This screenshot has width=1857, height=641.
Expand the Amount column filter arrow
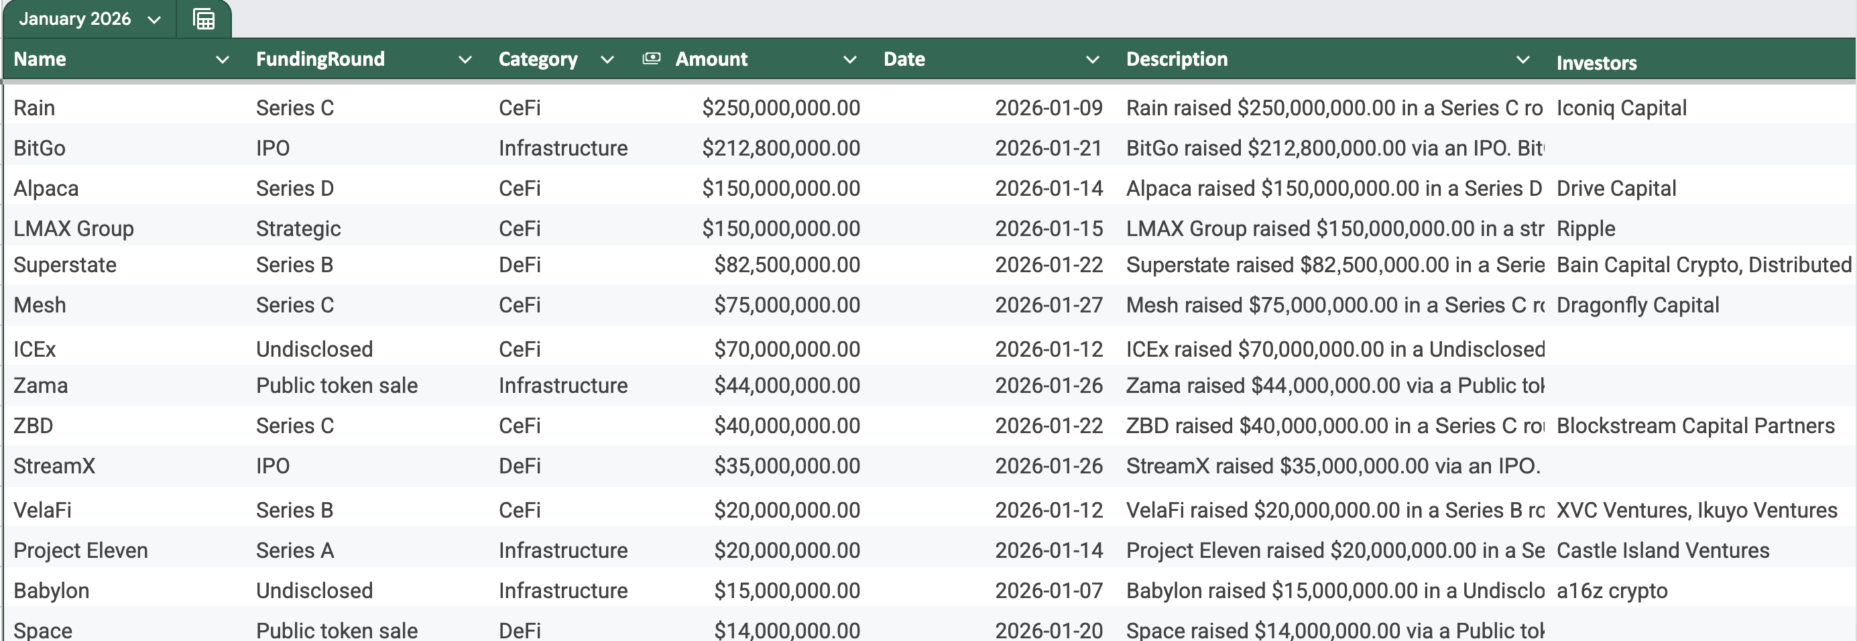850,60
